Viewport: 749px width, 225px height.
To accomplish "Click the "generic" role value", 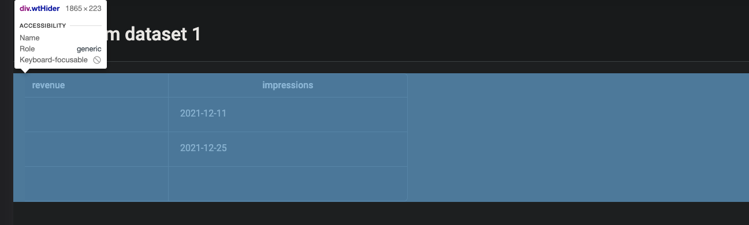I will pyautogui.click(x=89, y=49).
